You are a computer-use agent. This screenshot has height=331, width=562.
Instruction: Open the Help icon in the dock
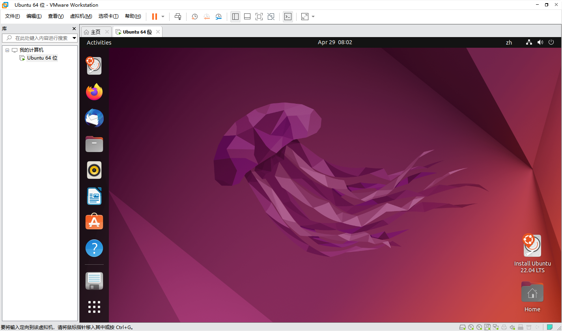click(94, 249)
